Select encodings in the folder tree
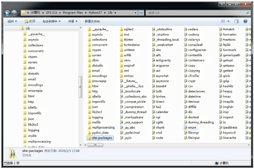The image size is (254, 168). 36,85
